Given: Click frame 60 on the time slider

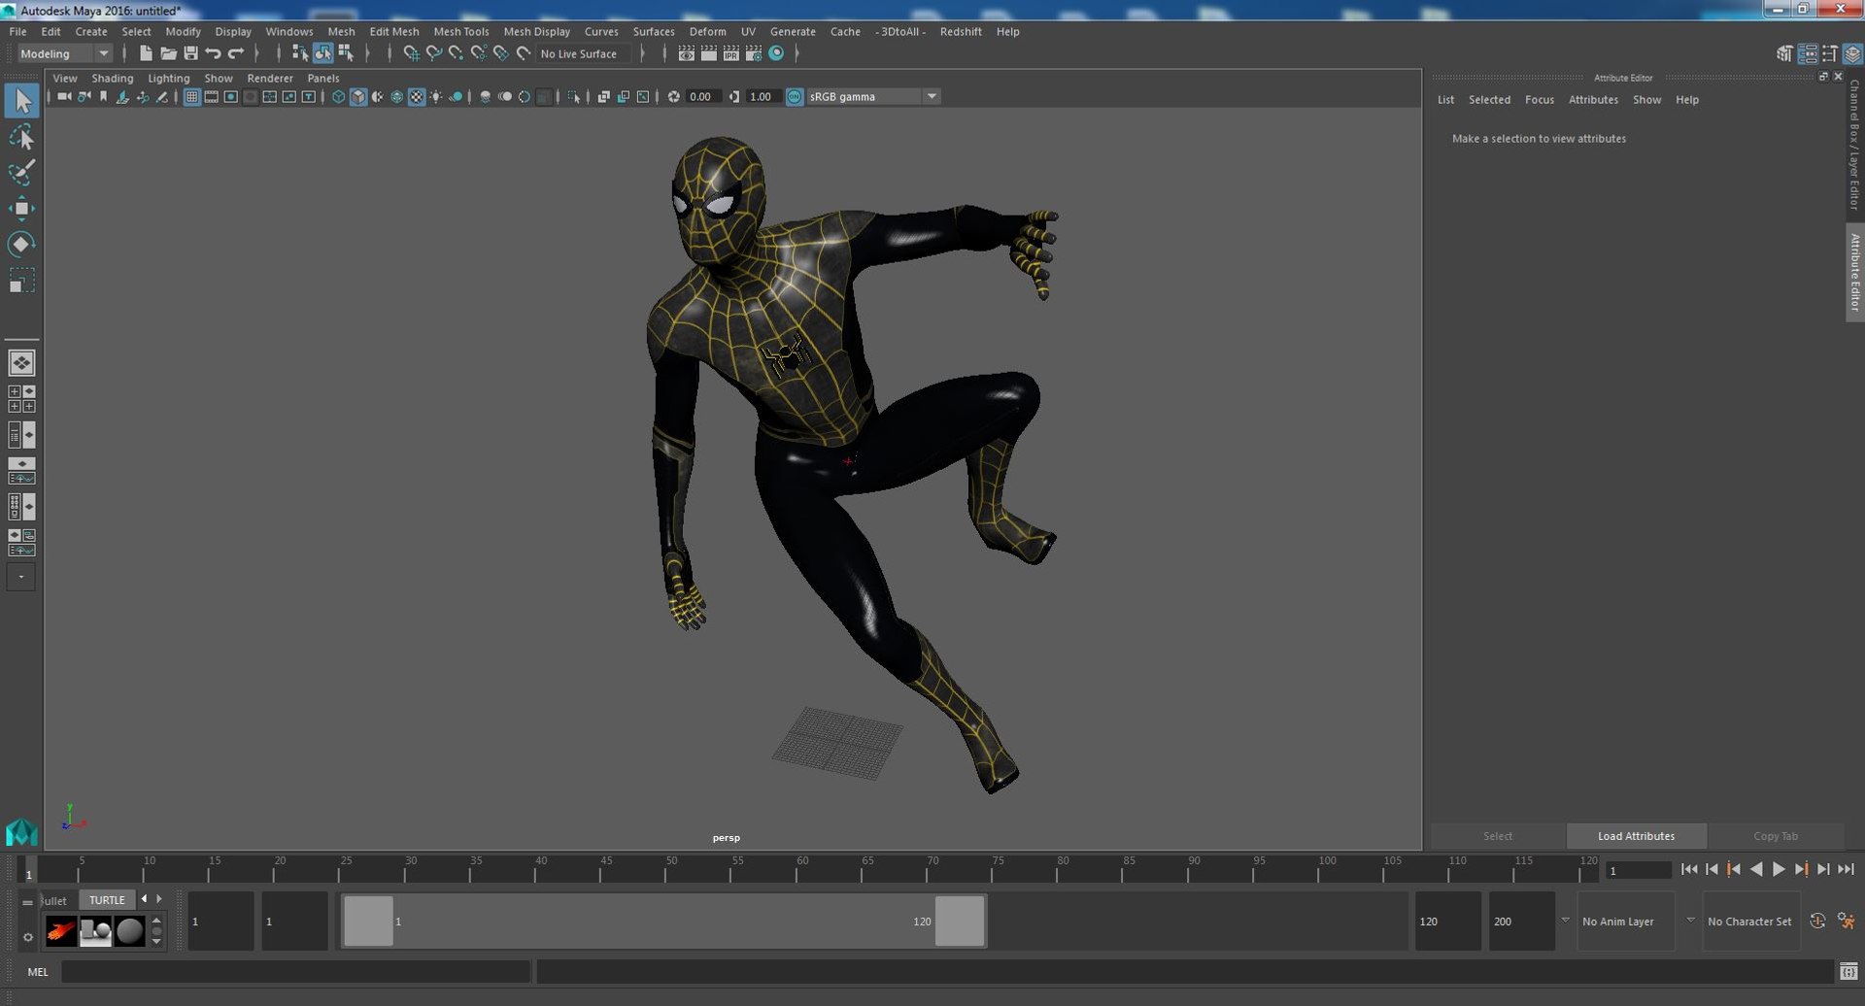Looking at the screenshot, I should pyautogui.click(x=796, y=869).
